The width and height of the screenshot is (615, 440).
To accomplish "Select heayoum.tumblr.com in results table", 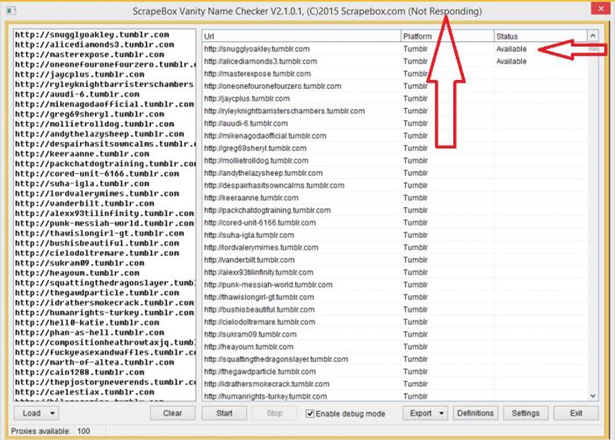I will pyautogui.click(x=249, y=347).
